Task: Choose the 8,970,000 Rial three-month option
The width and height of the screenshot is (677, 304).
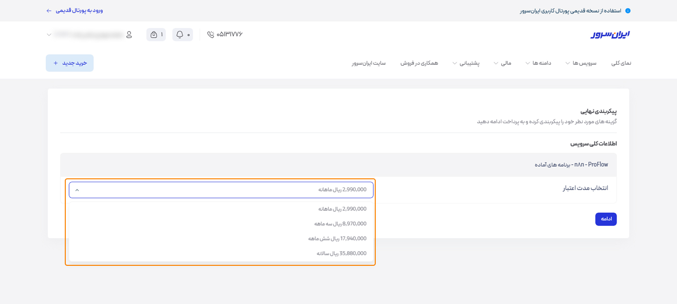Action: pos(340,224)
